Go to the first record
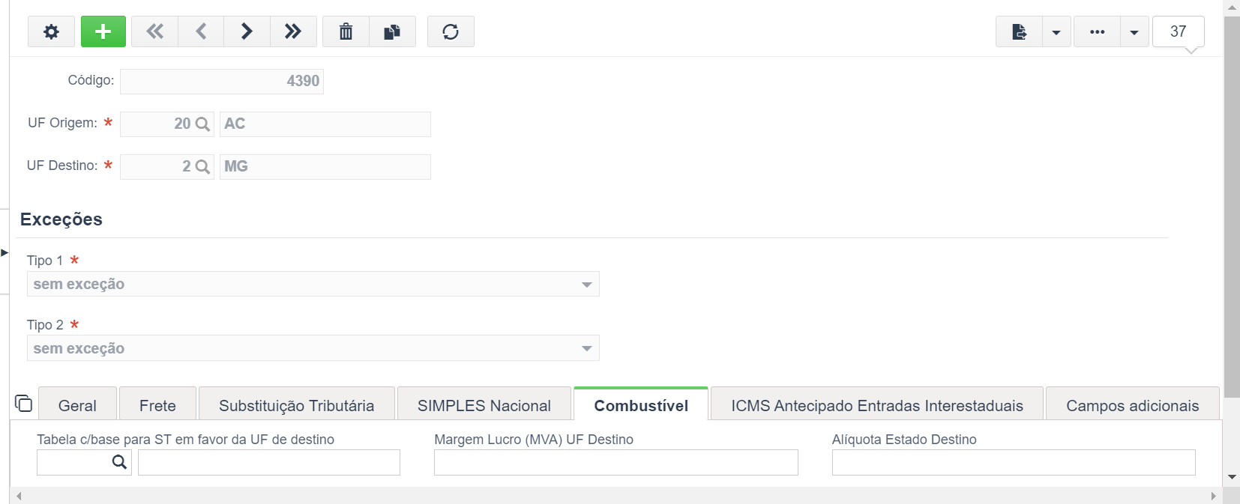The width and height of the screenshot is (1240, 504). point(154,31)
